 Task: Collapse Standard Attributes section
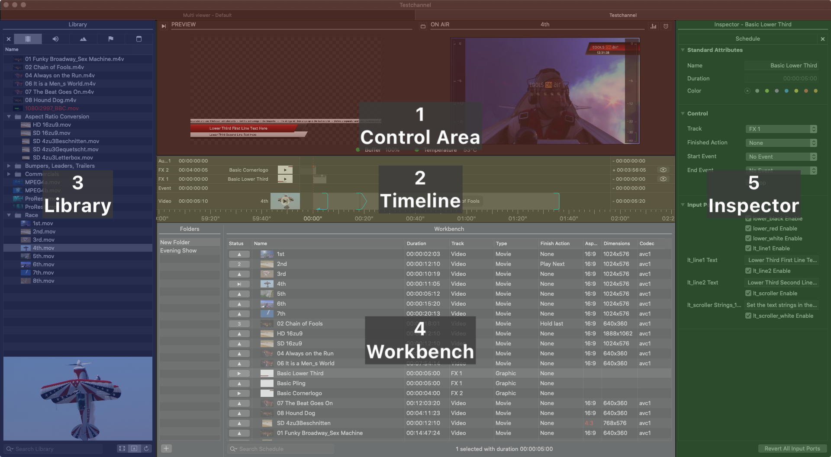683,50
